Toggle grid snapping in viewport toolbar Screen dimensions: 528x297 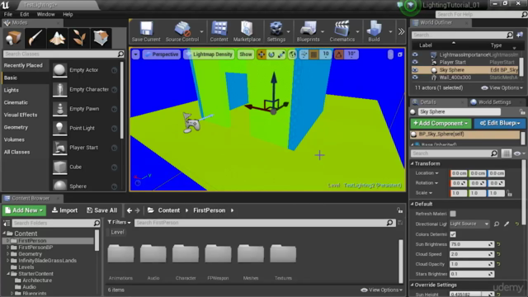(313, 54)
